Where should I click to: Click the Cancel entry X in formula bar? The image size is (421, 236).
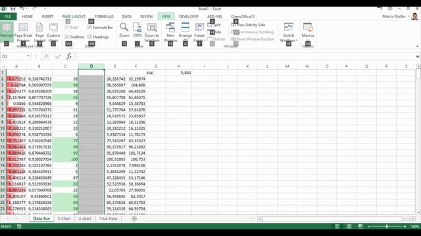click(47, 56)
